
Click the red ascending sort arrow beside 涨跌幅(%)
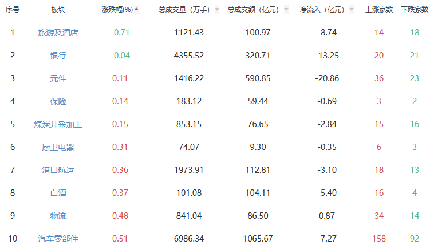[136, 9]
